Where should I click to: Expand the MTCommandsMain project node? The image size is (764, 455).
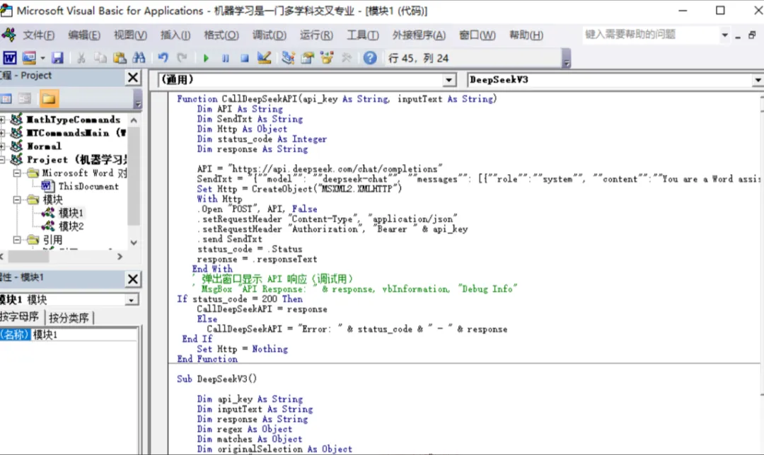coord(2,132)
